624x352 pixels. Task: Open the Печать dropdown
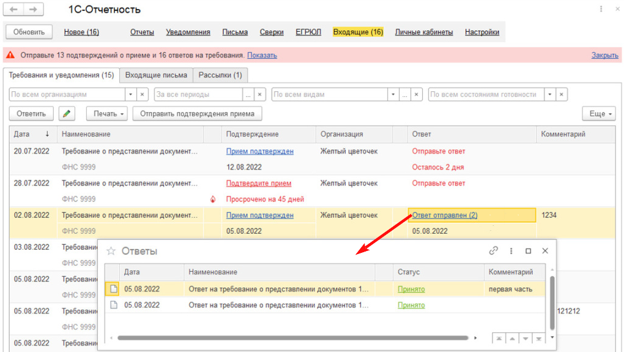click(x=108, y=113)
